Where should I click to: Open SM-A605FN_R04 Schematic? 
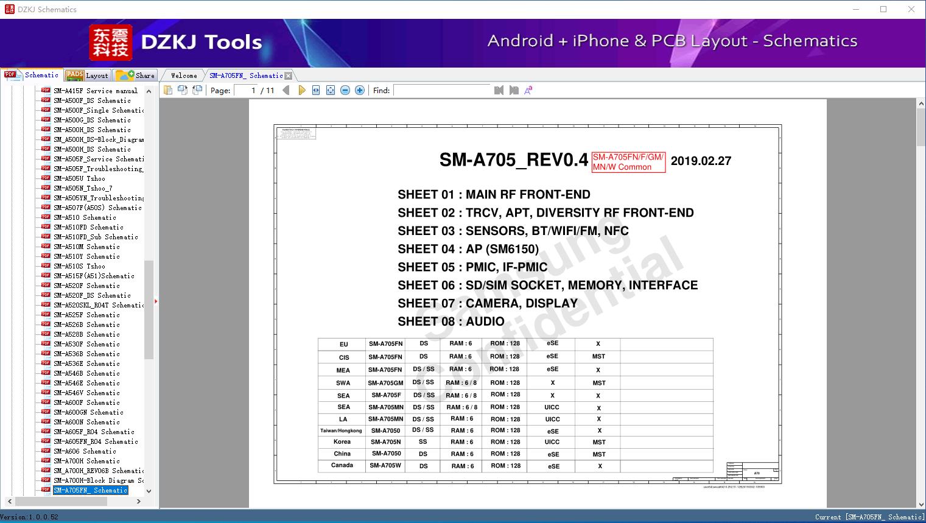[96, 441]
